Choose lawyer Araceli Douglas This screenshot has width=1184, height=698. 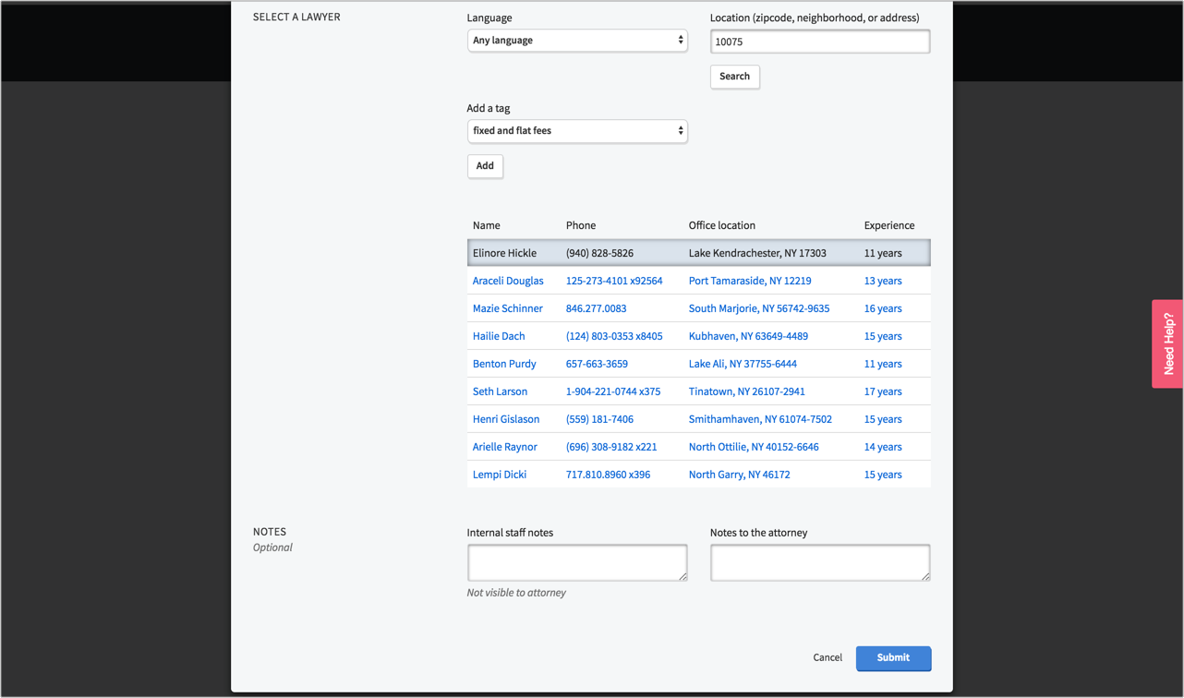(508, 281)
